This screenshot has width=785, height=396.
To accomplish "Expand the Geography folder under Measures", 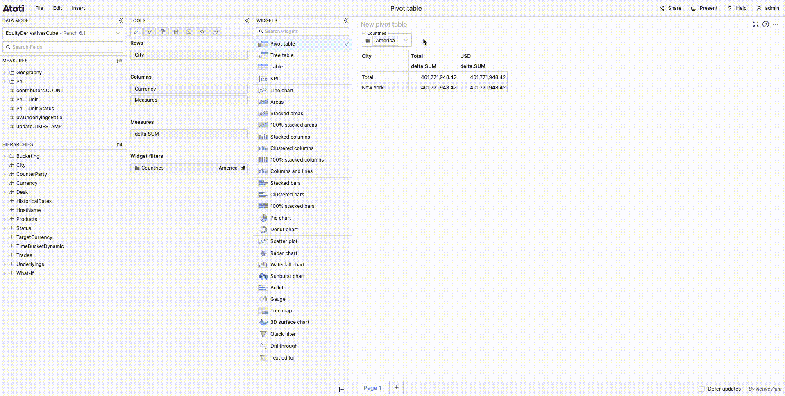I will click(5, 72).
